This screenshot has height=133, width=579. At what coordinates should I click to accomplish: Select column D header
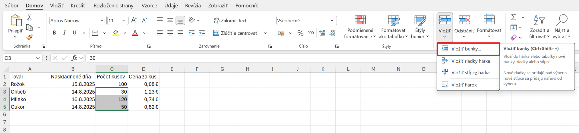tap(144, 69)
